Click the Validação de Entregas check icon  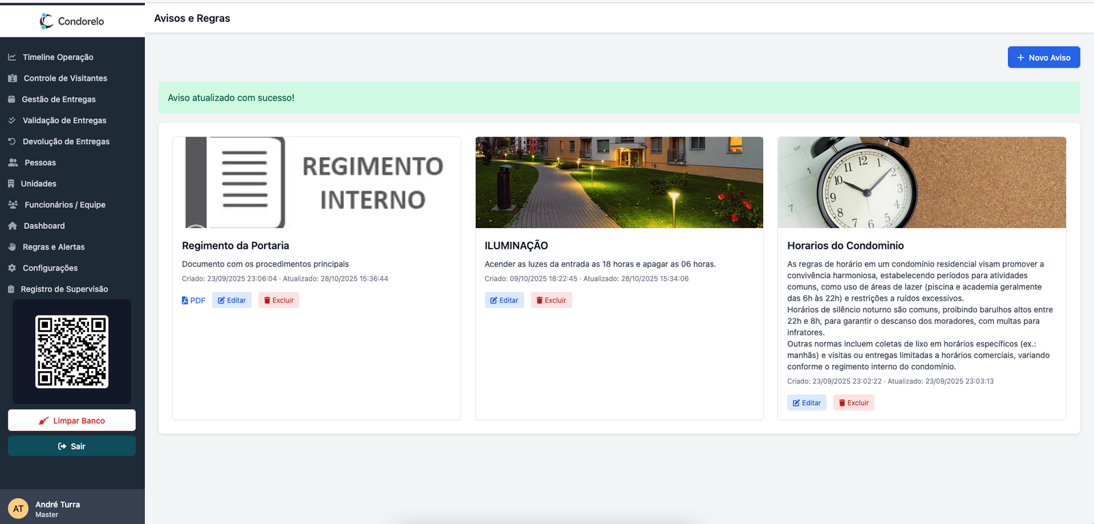[x=12, y=121]
